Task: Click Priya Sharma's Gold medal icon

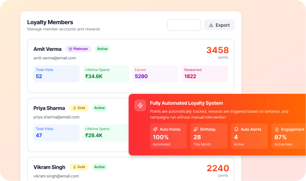Action: pyautogui.click(x=74, y=108)
